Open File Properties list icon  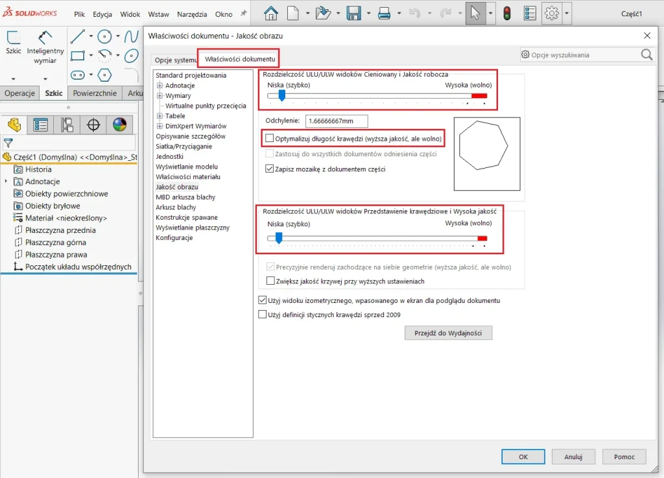tap(530, 14)
